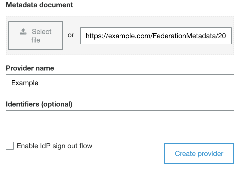Click the 'Enable IdP sign out flow' label text
Viewport: 240px width, 171px height.
[x=54, y=146]
